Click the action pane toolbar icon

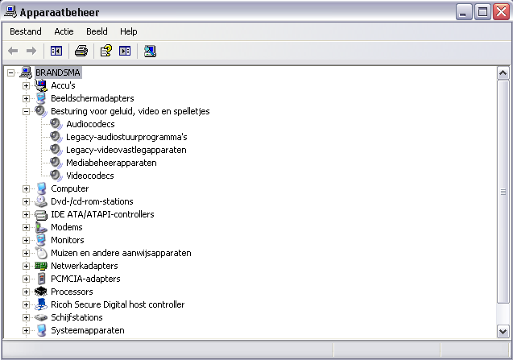125,51
